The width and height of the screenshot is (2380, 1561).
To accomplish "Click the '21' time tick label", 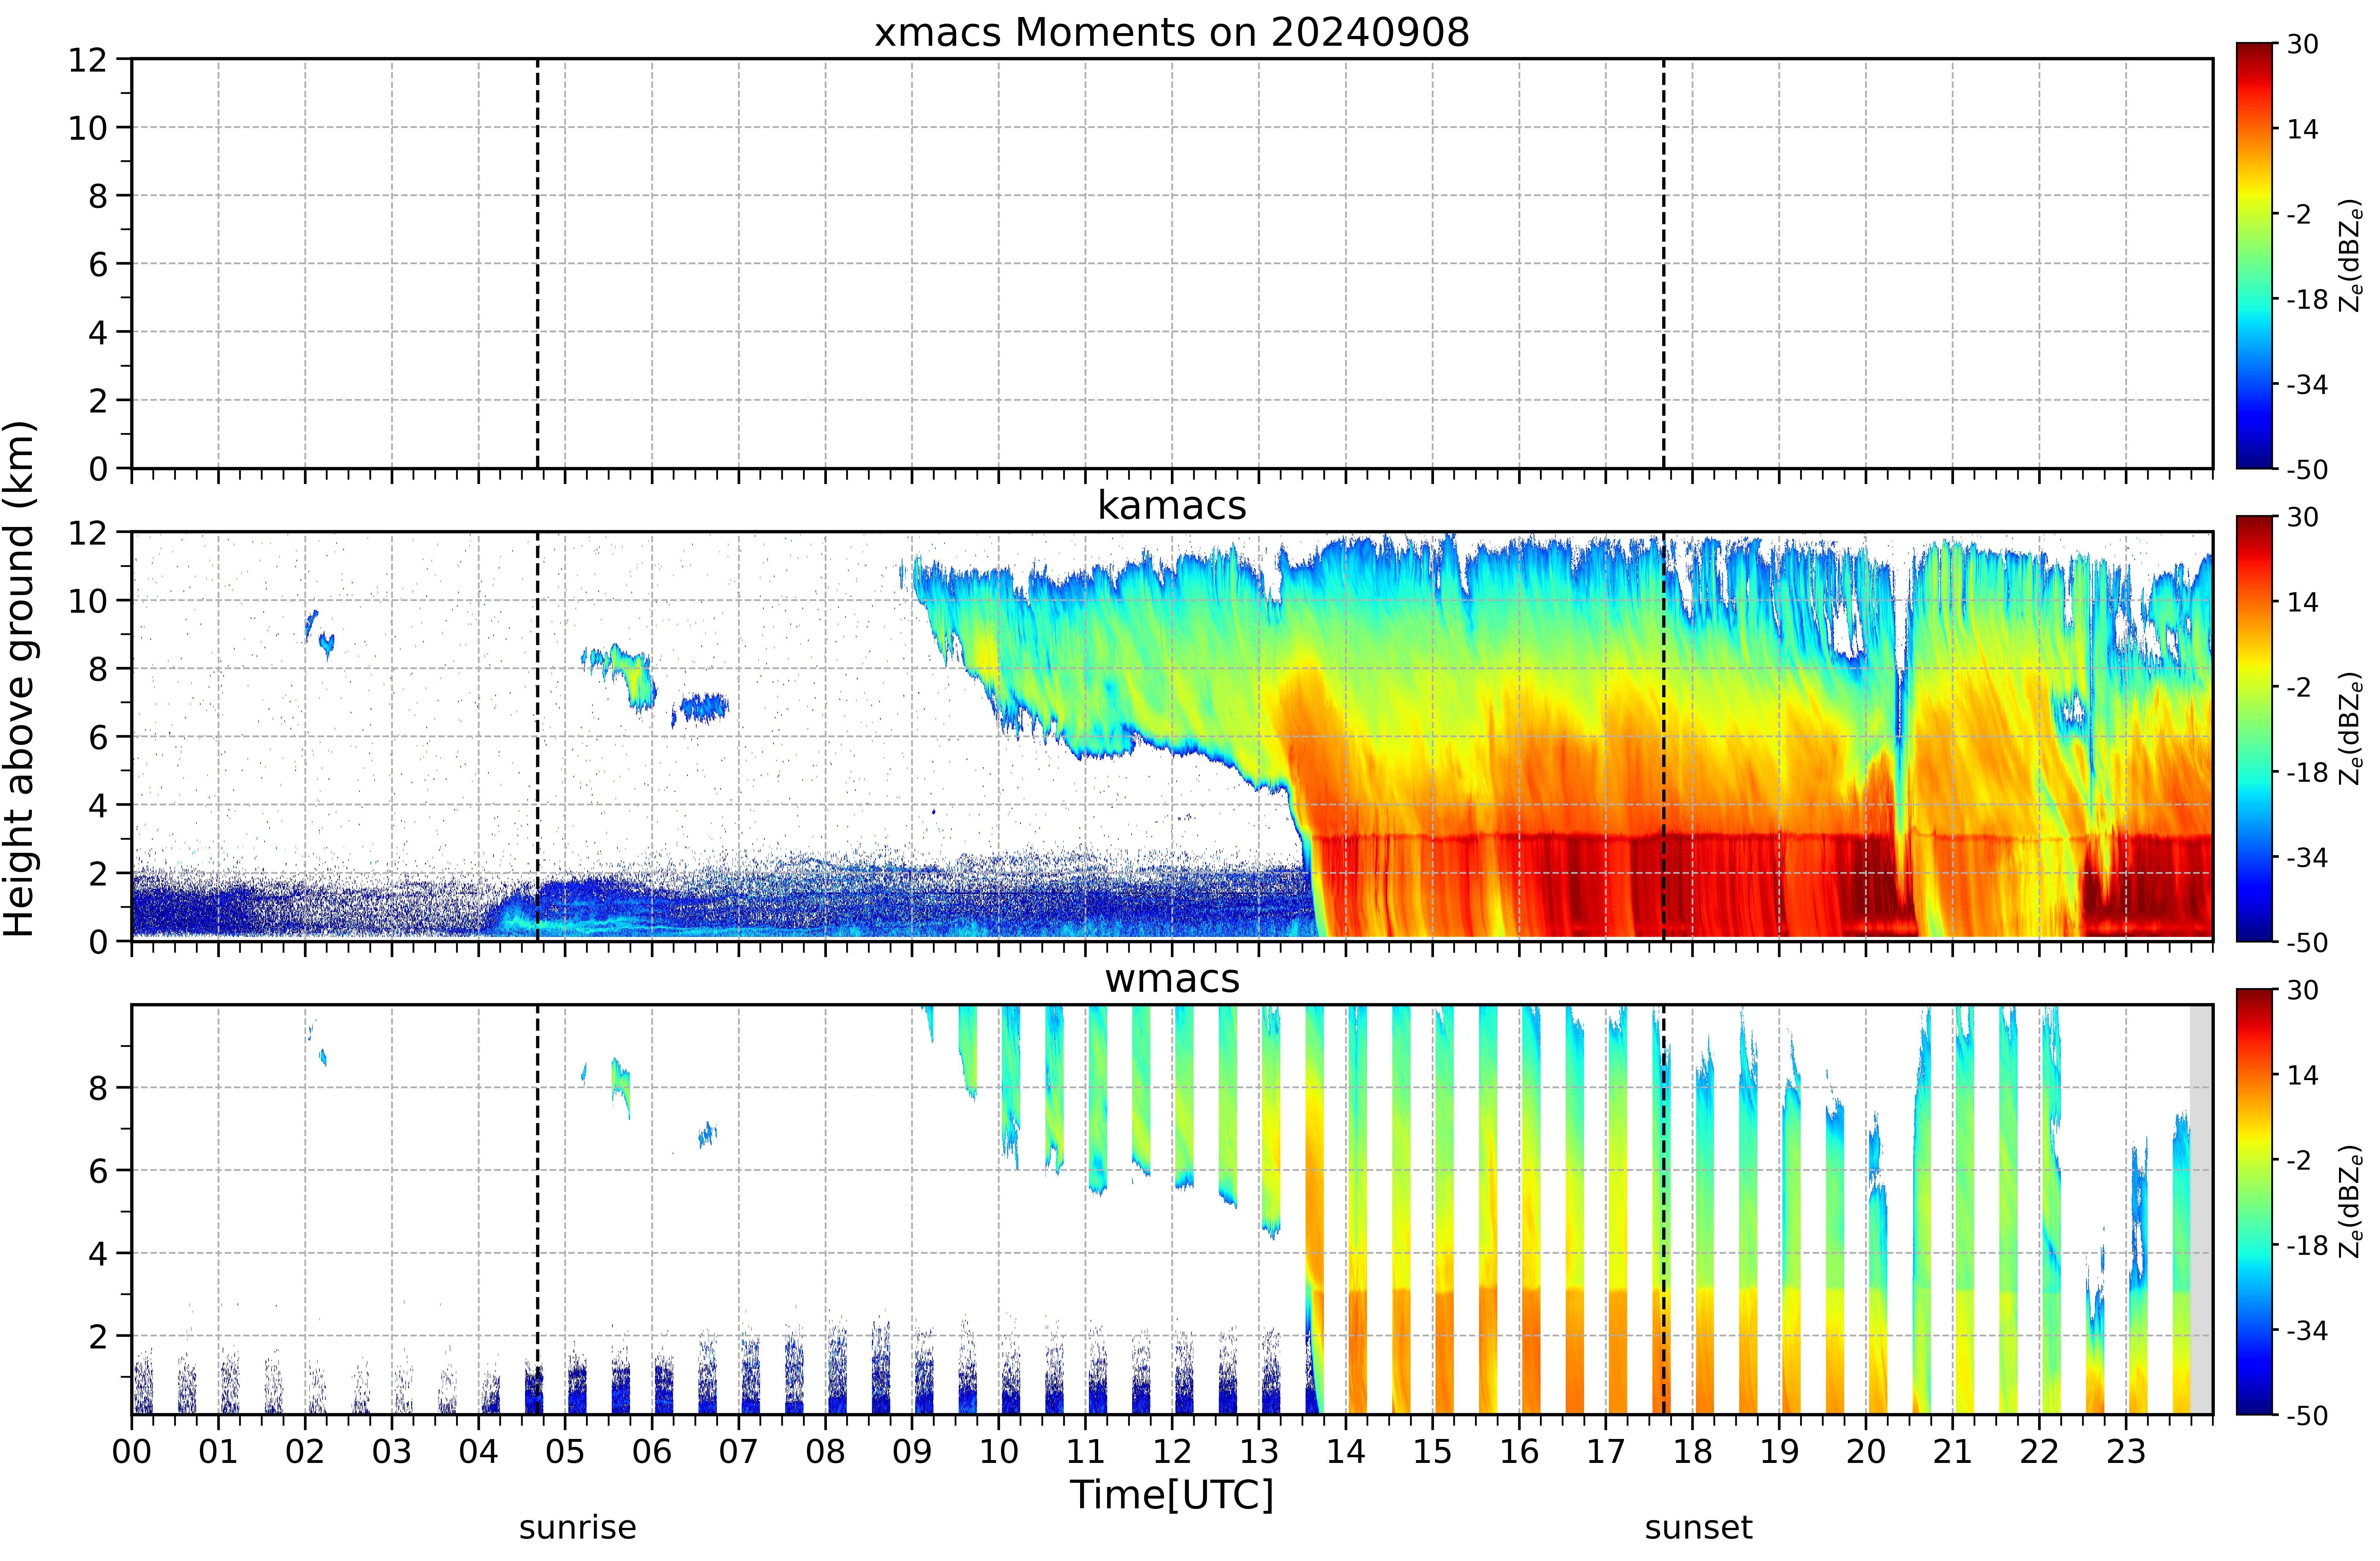I will pyautogui.click(x=1953, y=1451).
